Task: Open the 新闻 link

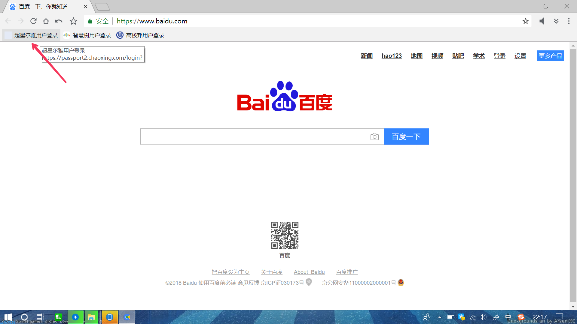Action: 367,56
